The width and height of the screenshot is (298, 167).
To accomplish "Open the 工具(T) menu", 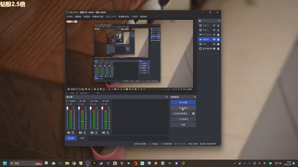I will click(x=134, y=17).
